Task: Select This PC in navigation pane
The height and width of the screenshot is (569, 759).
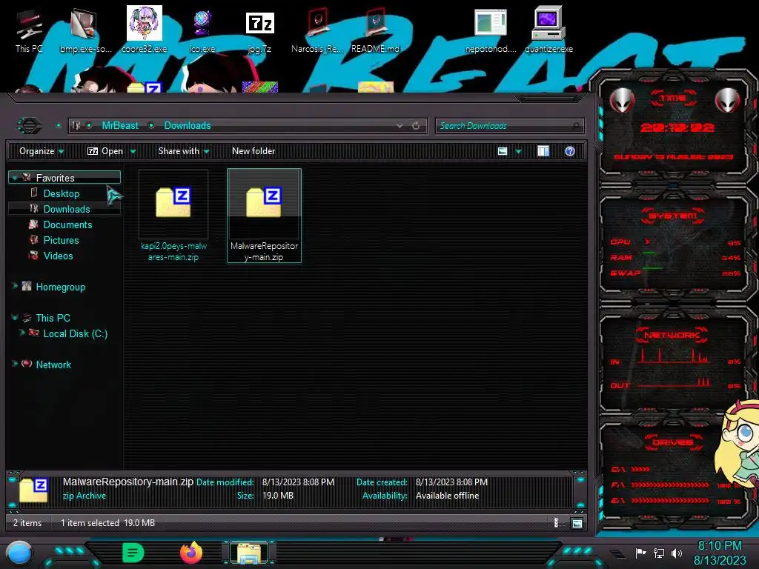Action: (53, 318)
